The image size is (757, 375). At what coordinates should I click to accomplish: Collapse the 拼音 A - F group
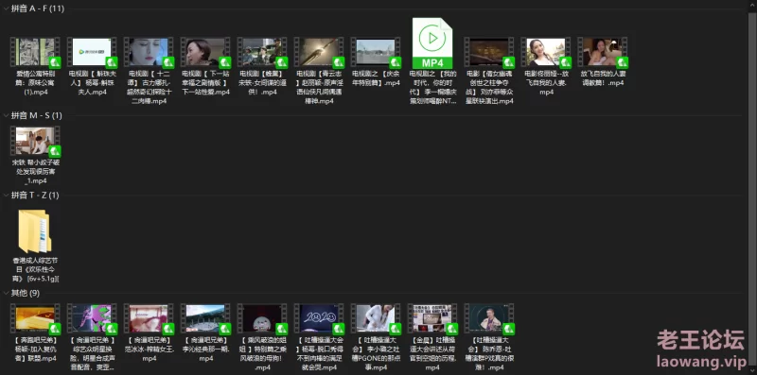(x=6, y=9)
